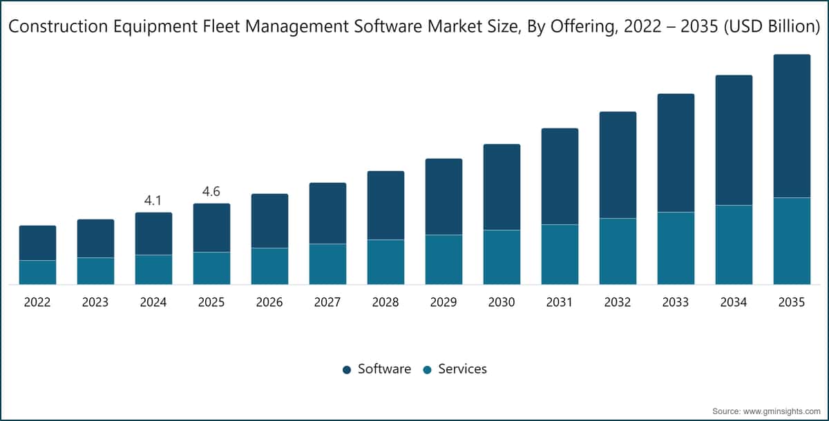Click the 2025 axis label
Viewport: 829px width, 421px height.
[x=211, y=302]
